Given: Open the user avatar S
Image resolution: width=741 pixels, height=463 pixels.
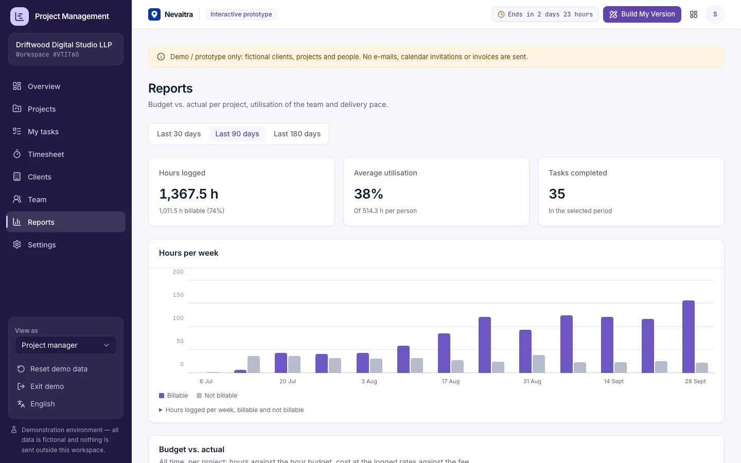Looking at the screenshot, I should [715, 14].
